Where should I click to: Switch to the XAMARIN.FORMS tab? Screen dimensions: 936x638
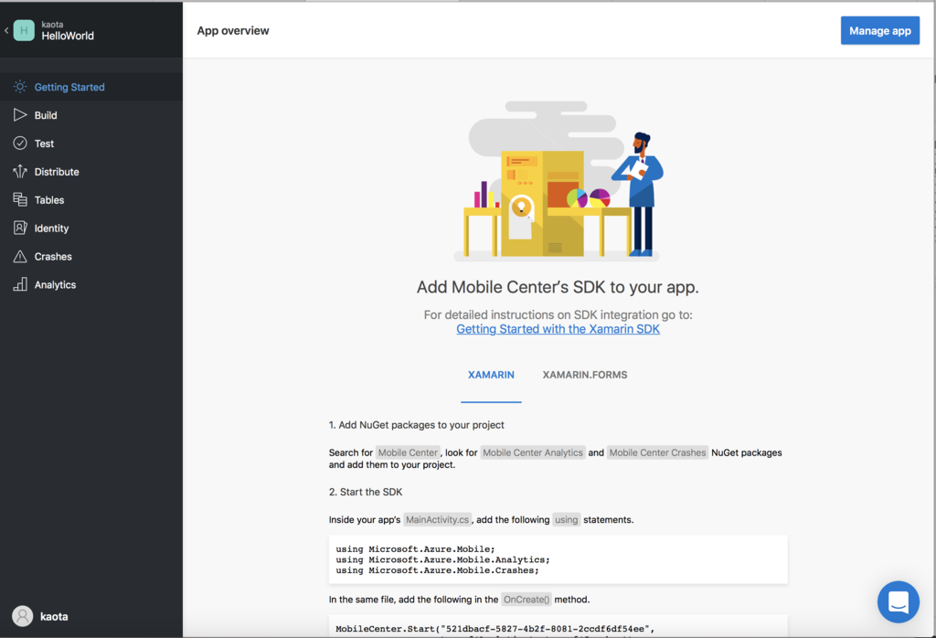(584, 375)
